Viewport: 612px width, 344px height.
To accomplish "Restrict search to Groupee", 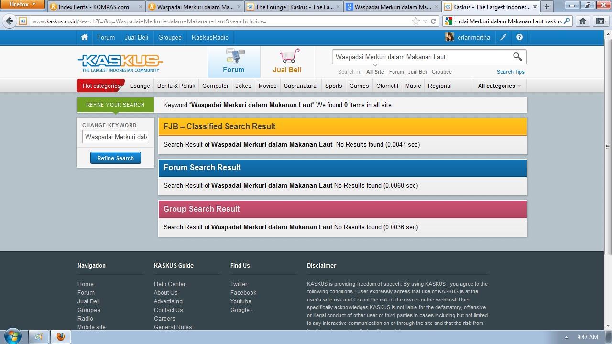I will point(441,72).
